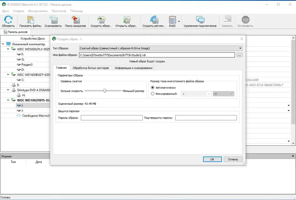Select Создать регион tool

(154, 20)
